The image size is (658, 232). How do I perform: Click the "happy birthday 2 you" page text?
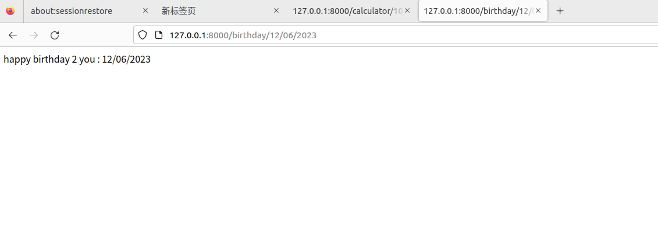click(49, 59)
